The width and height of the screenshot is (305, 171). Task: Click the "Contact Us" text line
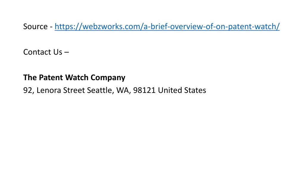pos(46,52)
